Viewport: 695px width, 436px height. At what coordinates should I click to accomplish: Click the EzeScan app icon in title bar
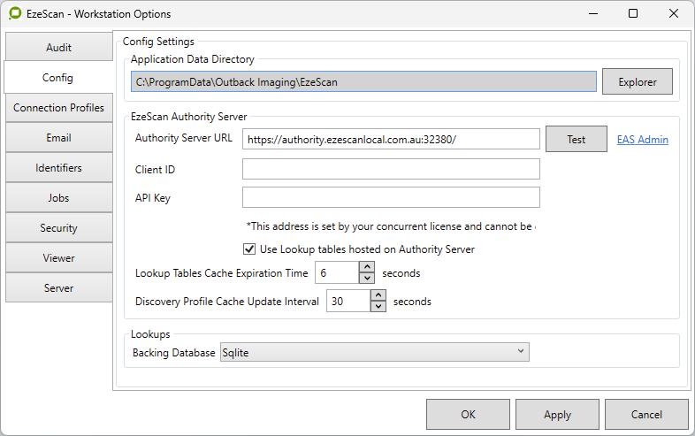(14, 14)
